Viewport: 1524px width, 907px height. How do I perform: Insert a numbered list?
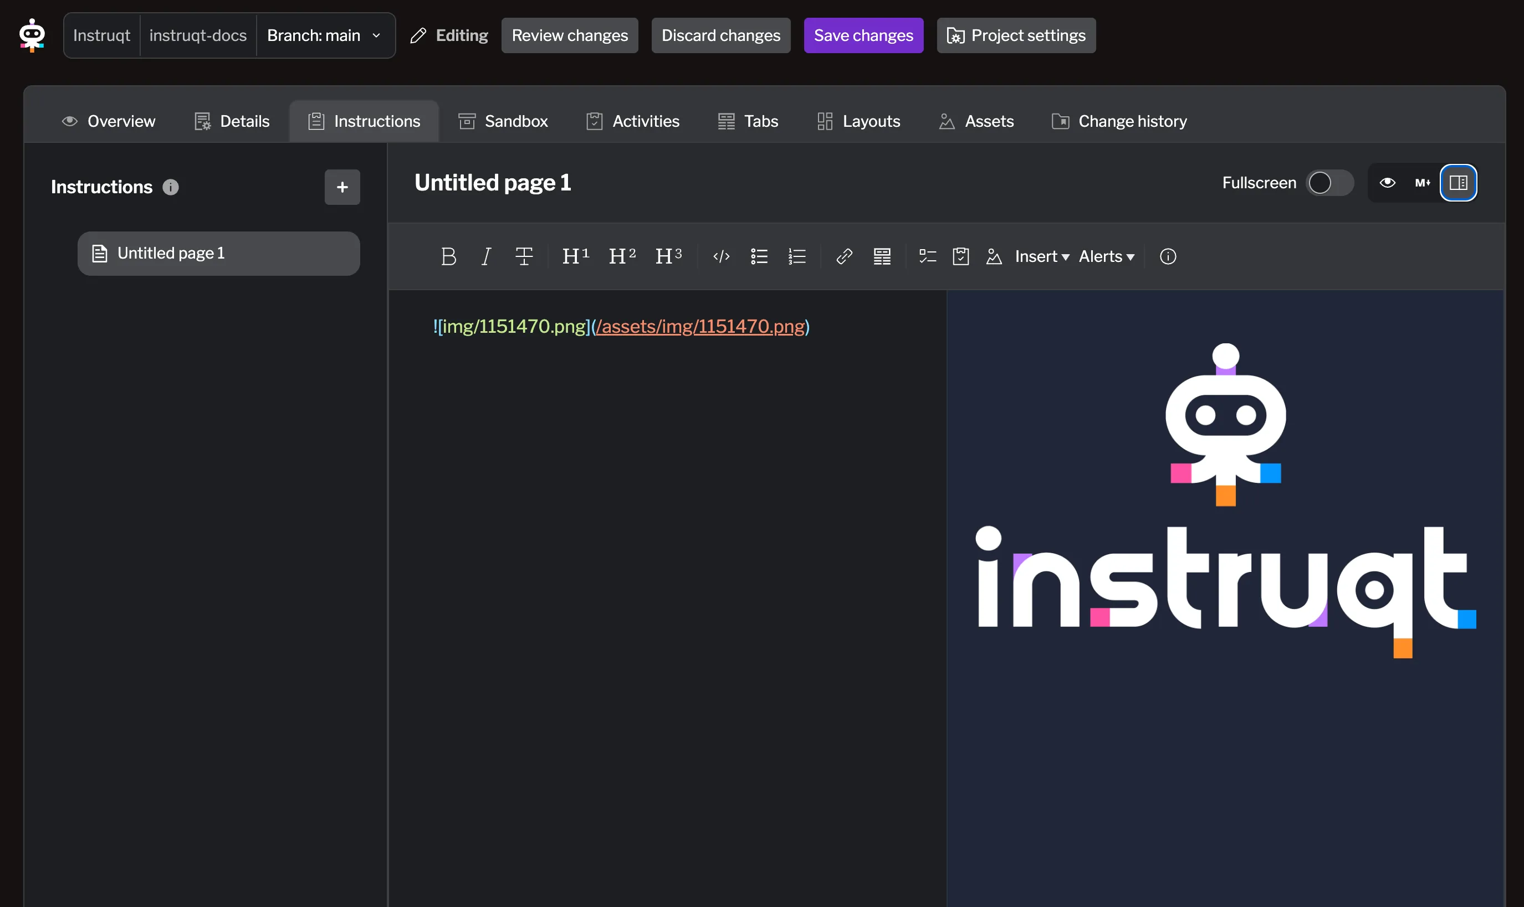(797, 256)
